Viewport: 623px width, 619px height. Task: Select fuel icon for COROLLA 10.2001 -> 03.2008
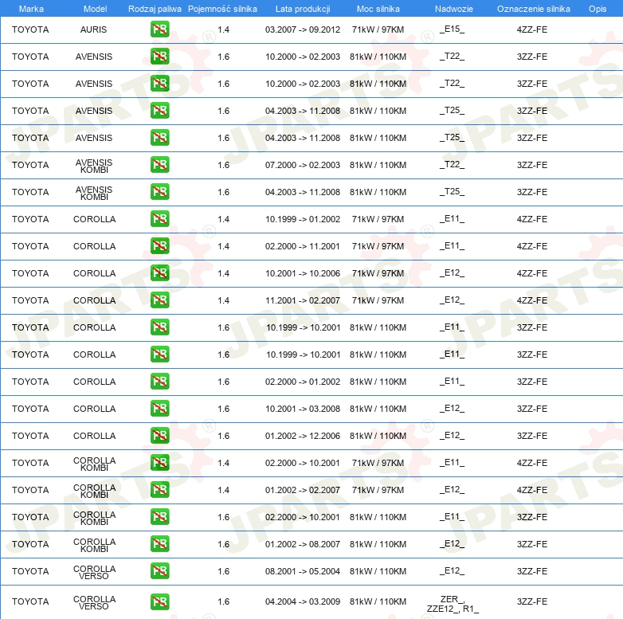tap(159, 409)
